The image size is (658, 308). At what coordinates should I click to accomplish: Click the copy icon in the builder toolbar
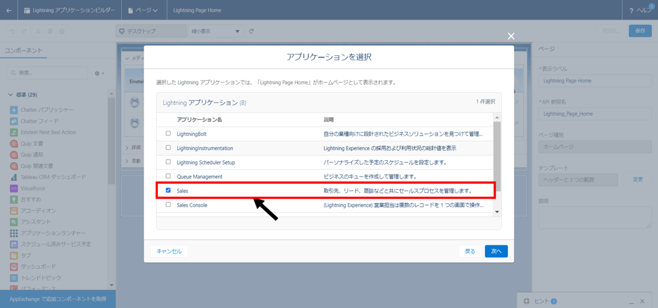(x=50, y=31)
